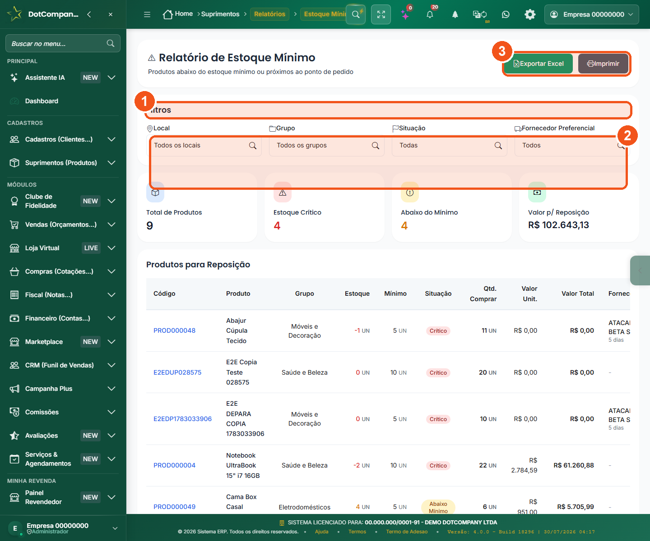Expand the CRM (Funil de Vendas) chevron
This screenshot has height=541, width=650.
[111, 365]
